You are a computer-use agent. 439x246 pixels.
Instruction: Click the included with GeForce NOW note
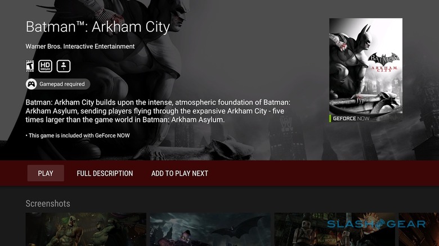pyautogui.click(x=78, y=135)
